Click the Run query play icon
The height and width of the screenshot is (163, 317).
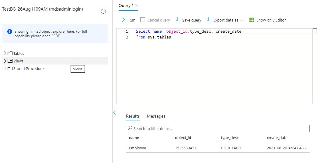[x=123, y=20]
